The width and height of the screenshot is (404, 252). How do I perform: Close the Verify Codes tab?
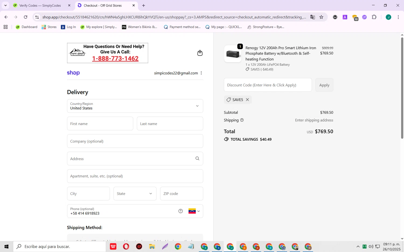tap(69, 5)
